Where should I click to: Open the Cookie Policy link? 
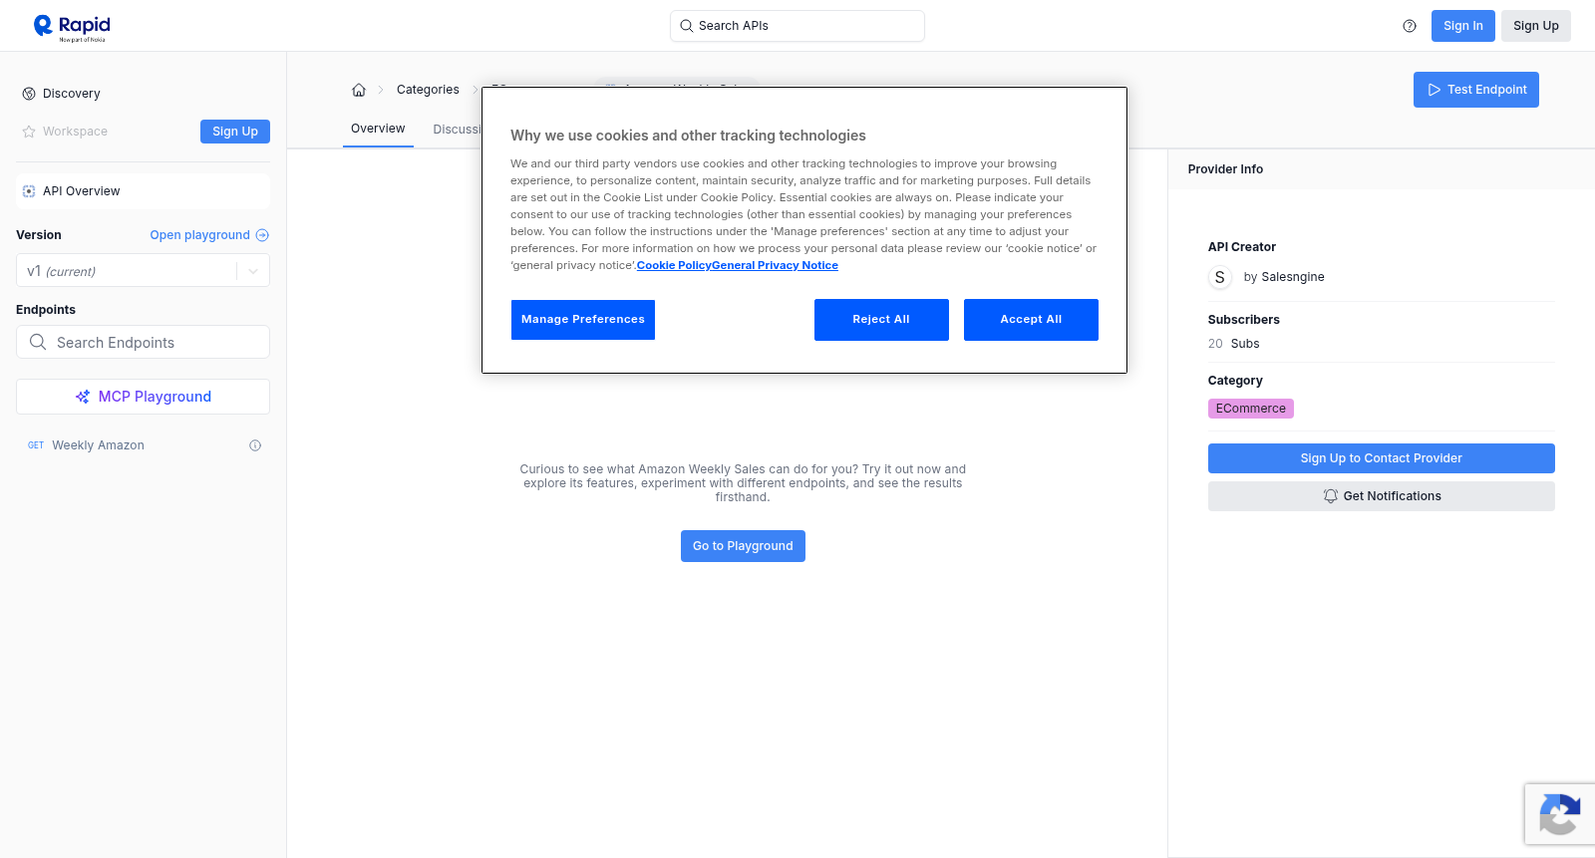[674, 265]
